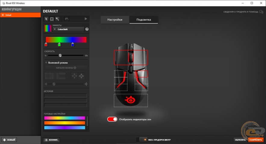Select the blue gradient color stop
This screenshot has height=144, width=266.
(x=73, y=45)
